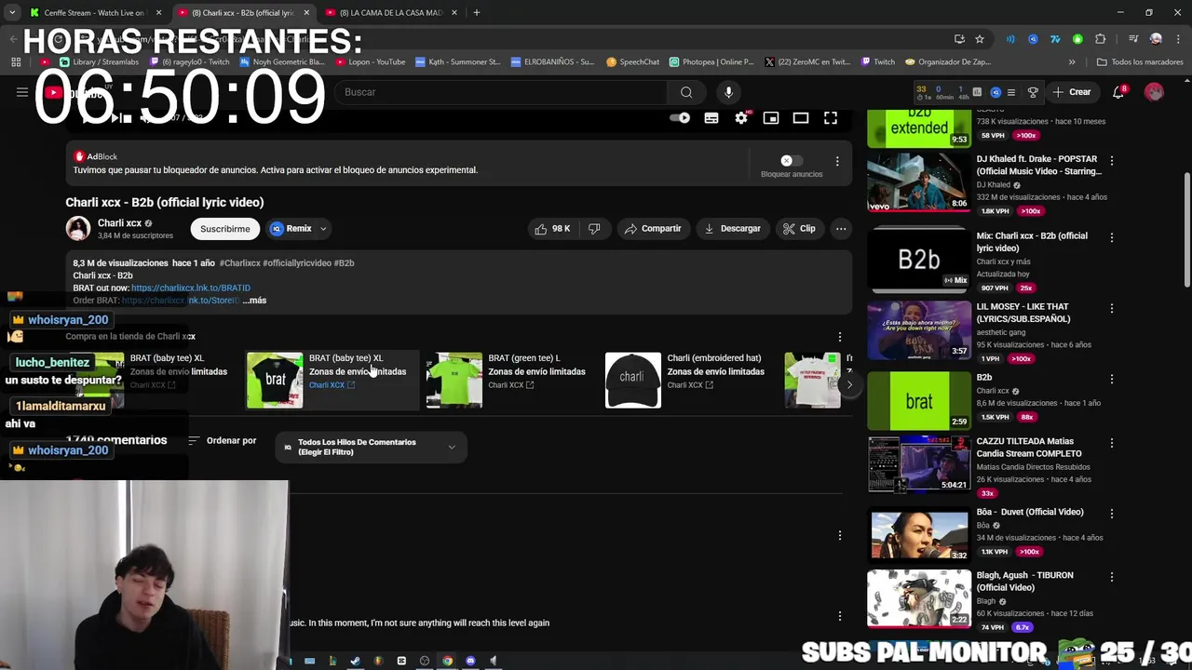Click the search magnifier button
The height and width of the screenshot is (670, 1192).
tap(686, 92)
